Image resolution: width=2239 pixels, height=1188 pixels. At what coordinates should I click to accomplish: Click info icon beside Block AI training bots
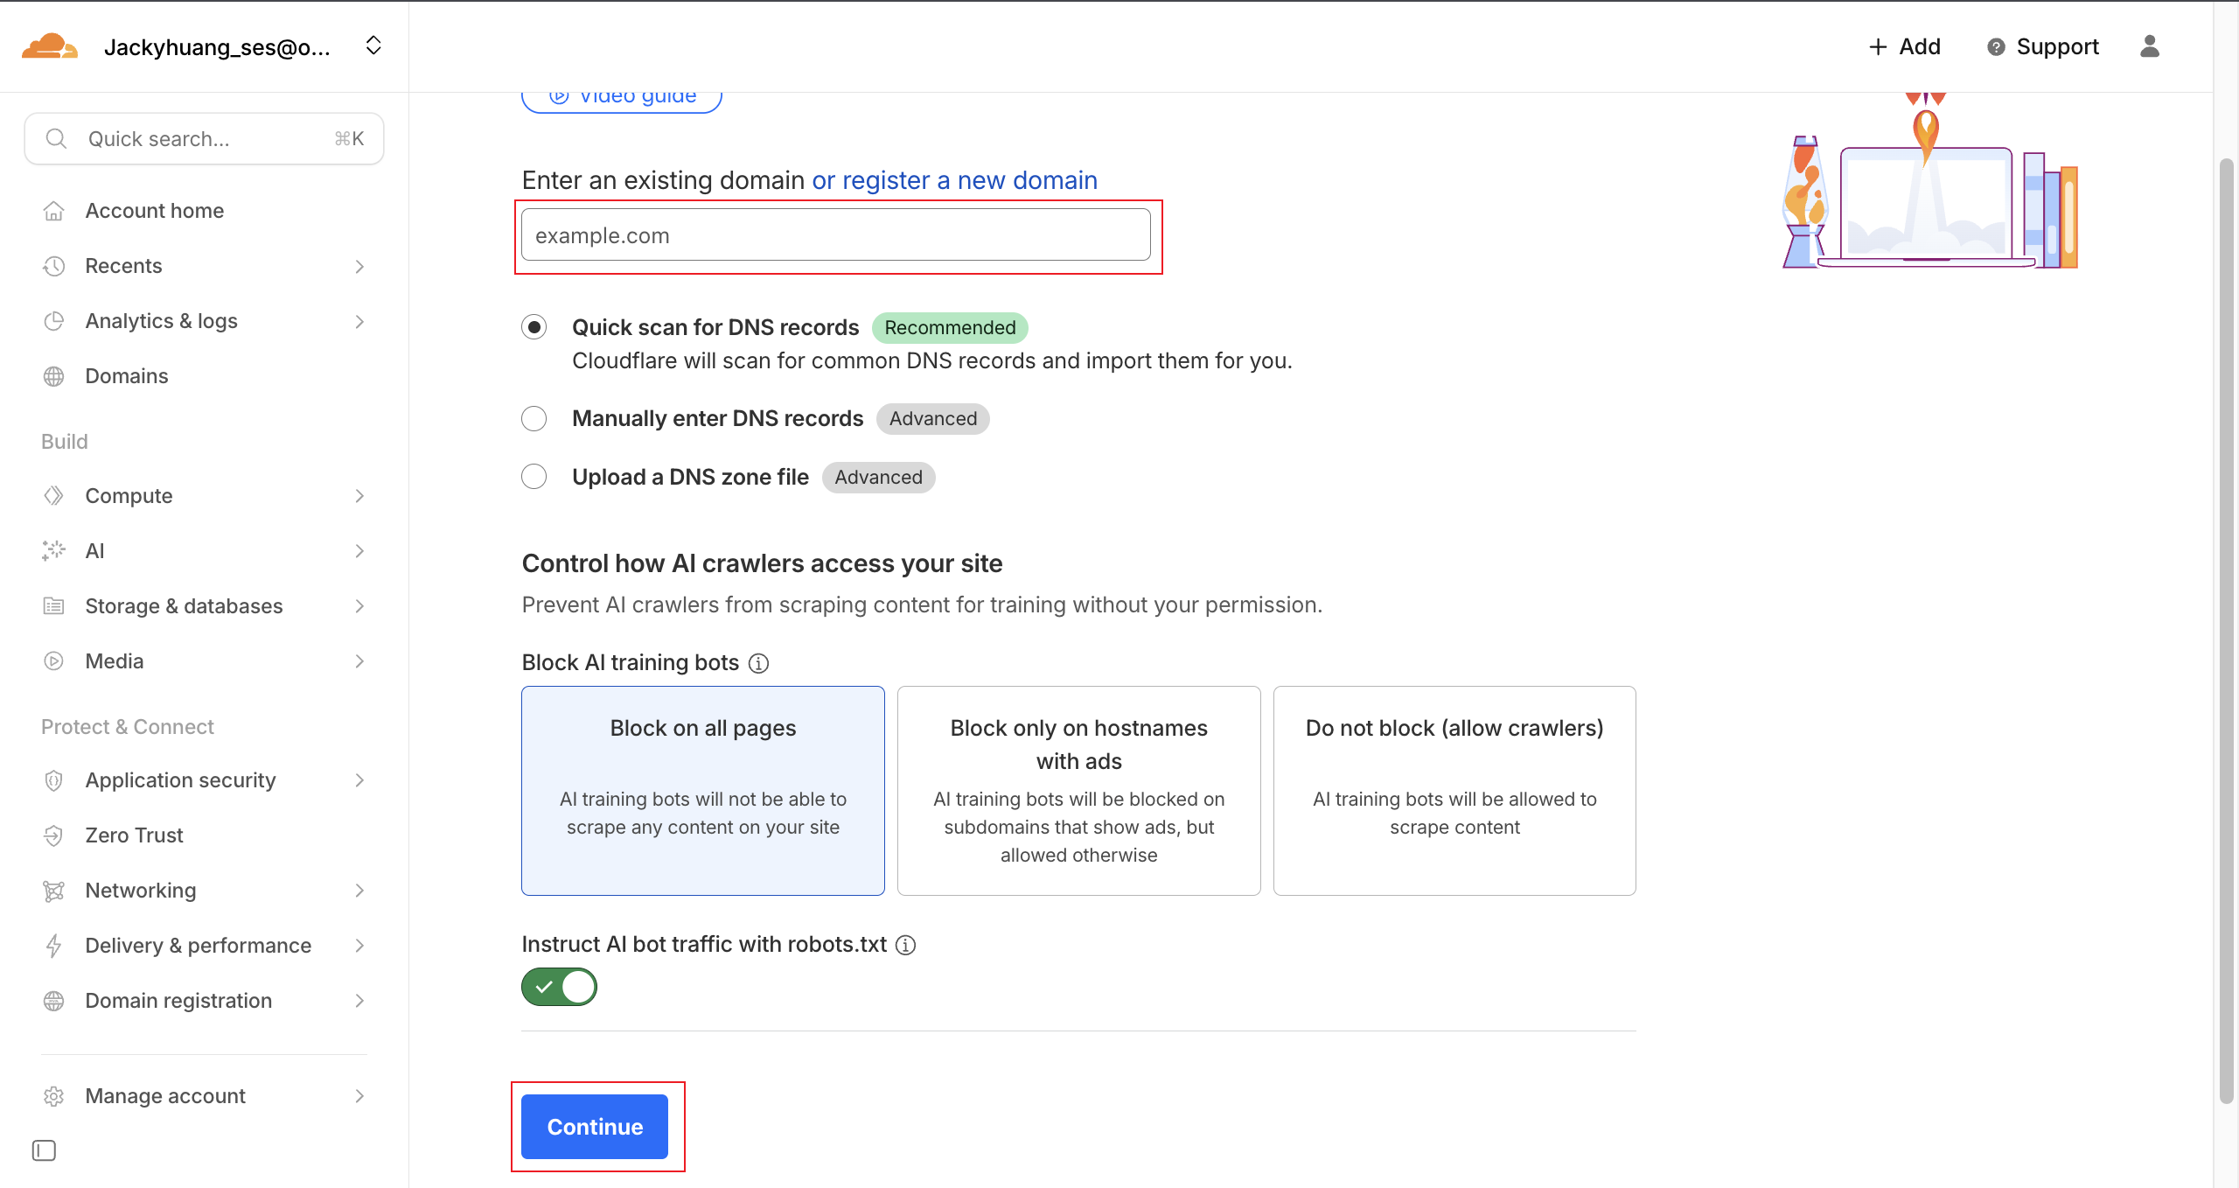coord(759,663)
